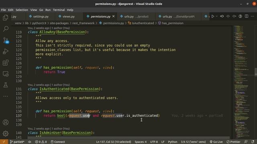Open the Extensions view
This screenshot has width=257, height=144.
tap(6, 62)
